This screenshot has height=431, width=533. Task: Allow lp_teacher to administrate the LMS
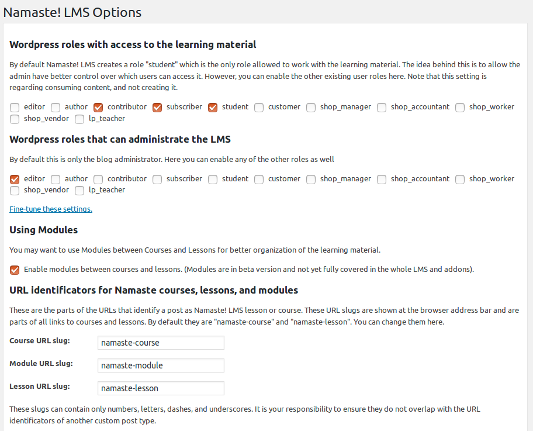pos(79,191)
